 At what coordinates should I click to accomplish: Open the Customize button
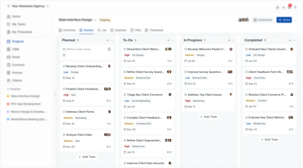[x=263, y=20]
